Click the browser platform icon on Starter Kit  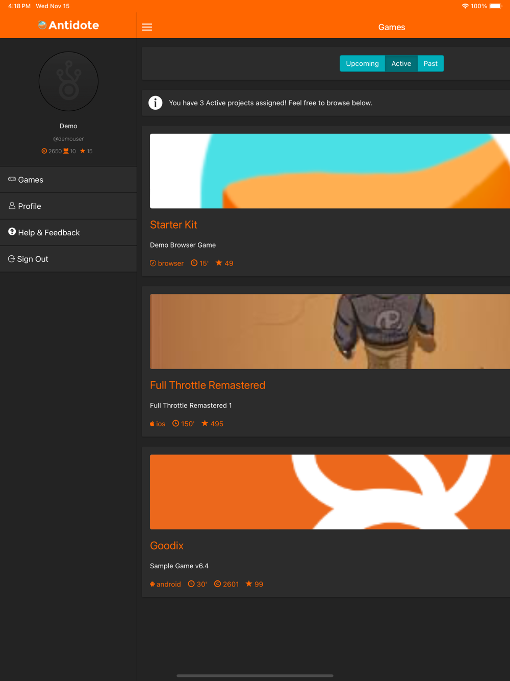pos(153,263)
